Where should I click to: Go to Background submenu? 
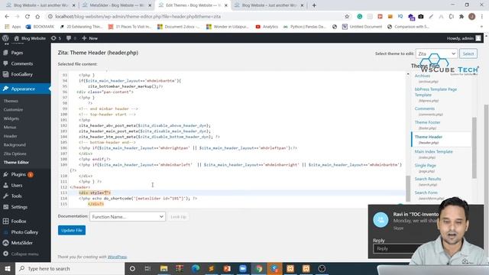[15, 145]
